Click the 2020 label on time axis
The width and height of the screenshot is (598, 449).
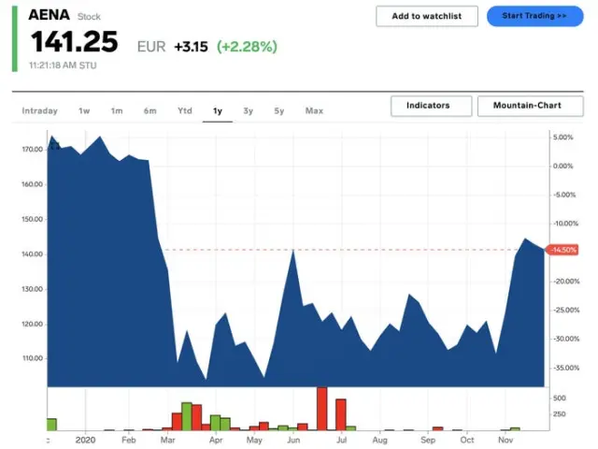click(85, 440)
